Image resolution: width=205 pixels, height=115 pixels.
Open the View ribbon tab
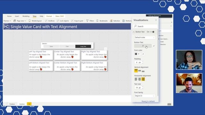(35, 16)
